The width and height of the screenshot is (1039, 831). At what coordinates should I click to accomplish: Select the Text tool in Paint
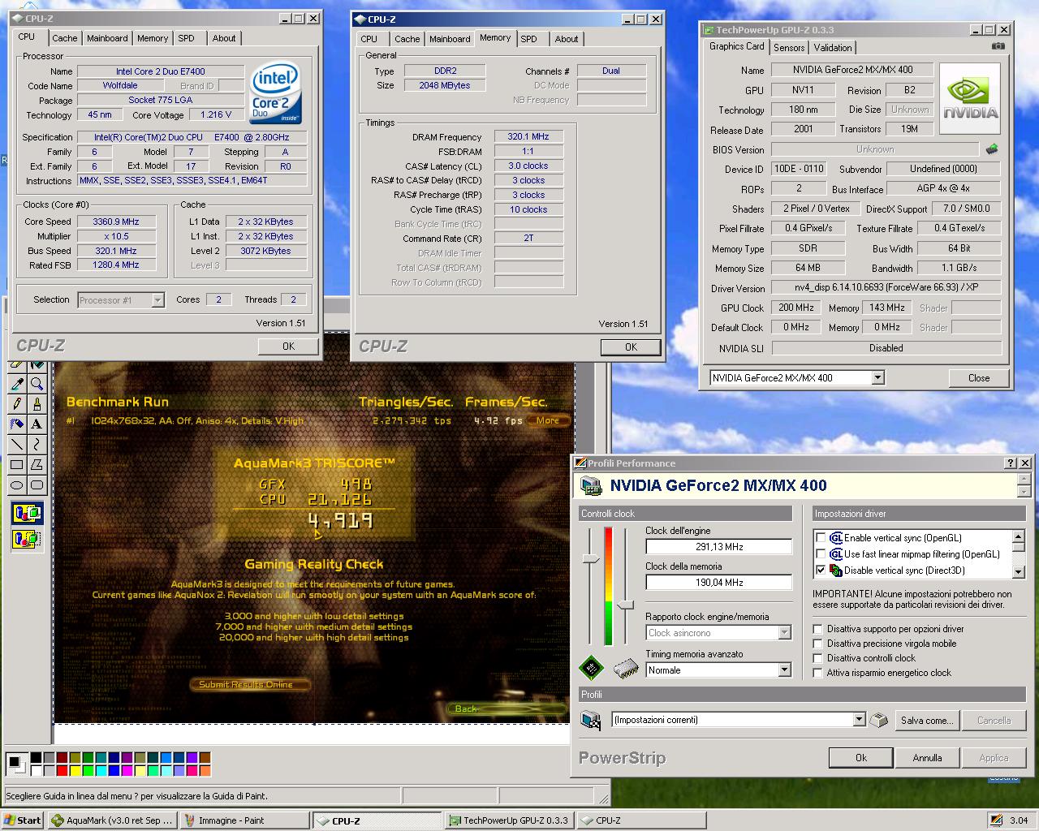pos(37,424)
